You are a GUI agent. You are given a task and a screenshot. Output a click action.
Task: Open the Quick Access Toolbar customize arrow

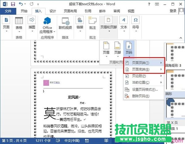[x=38, y=4]
